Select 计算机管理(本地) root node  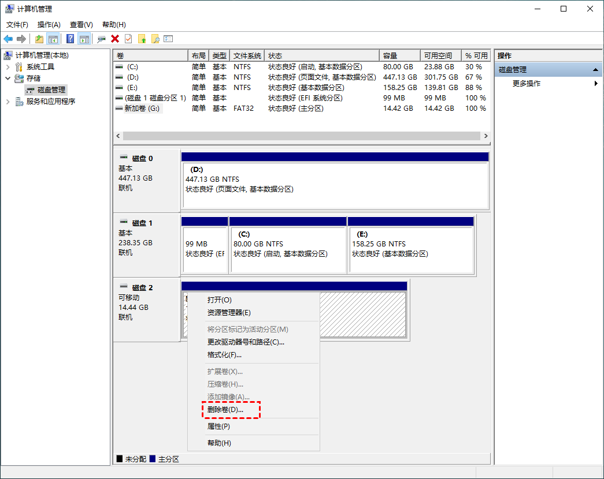(42, 55)
